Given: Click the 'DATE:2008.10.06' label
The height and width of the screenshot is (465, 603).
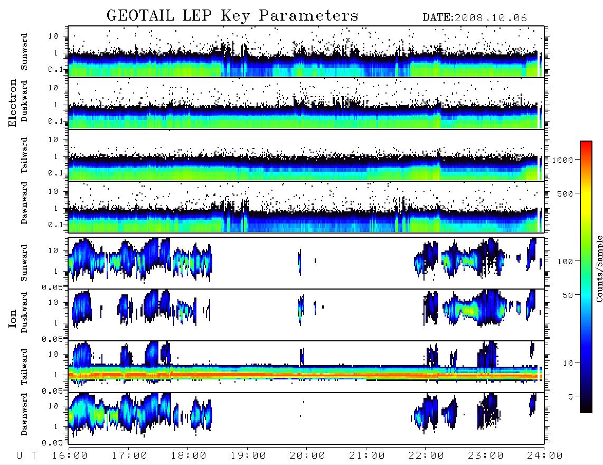Looking at the screenshot, I should click(475, 18).
